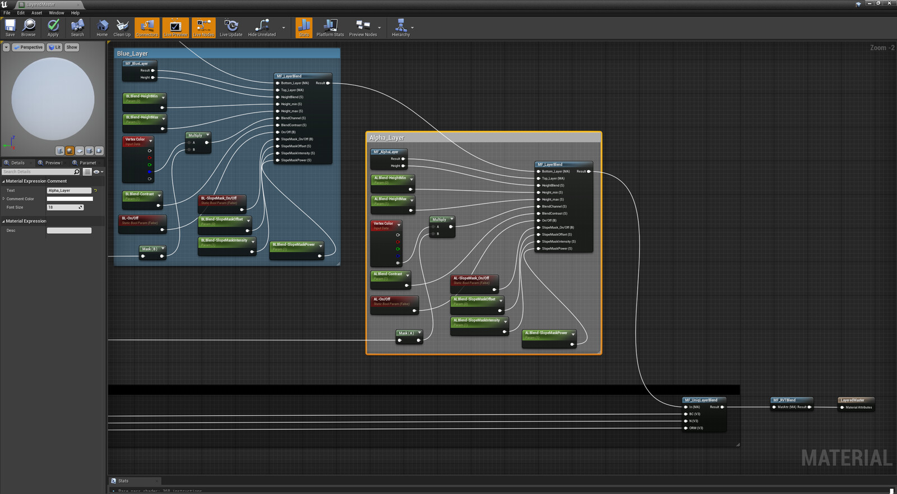This screenshot has height=494, width=897.
Task: Select the sphere preview mesh icon
Action: pos(70,151)
